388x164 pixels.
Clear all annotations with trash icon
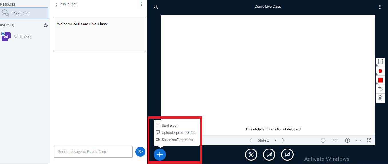[x=380, y=98]
